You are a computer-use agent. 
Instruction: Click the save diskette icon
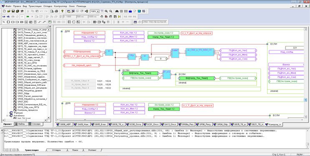[13, 11]
